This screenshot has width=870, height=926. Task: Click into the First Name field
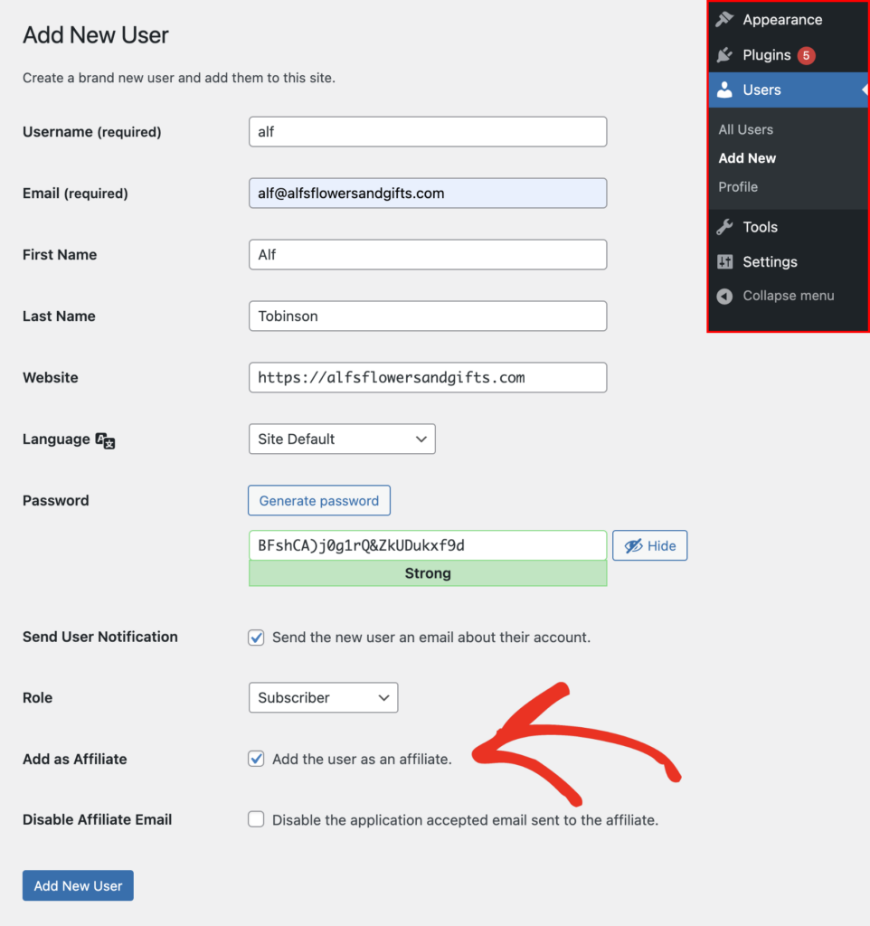coord(428,254)
